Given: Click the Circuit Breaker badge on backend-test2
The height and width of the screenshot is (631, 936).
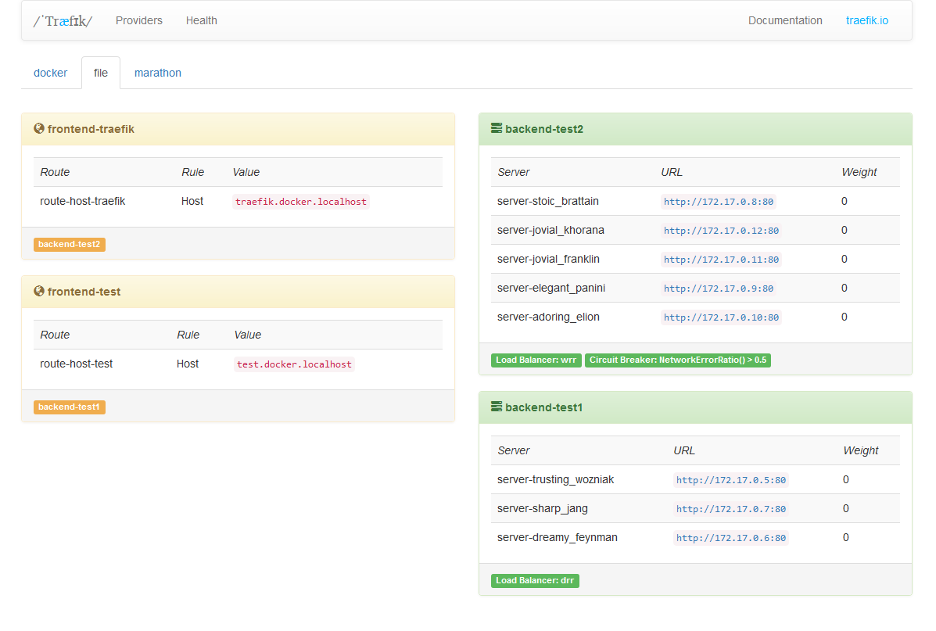Looking at the screenshot, I should click(678, 360).
